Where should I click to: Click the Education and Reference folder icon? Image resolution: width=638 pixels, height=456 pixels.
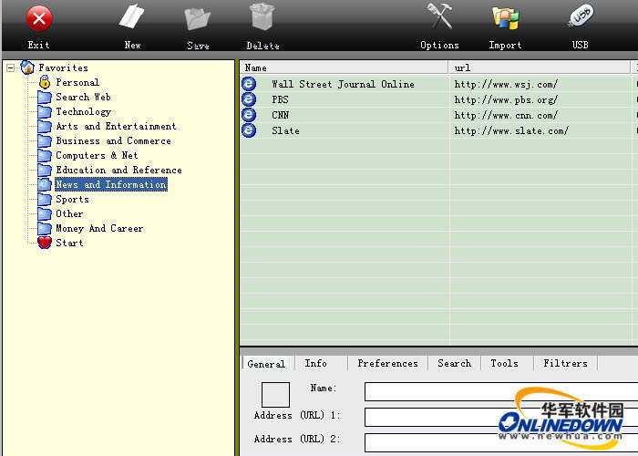pyautogui.click(x=45, y=171)
